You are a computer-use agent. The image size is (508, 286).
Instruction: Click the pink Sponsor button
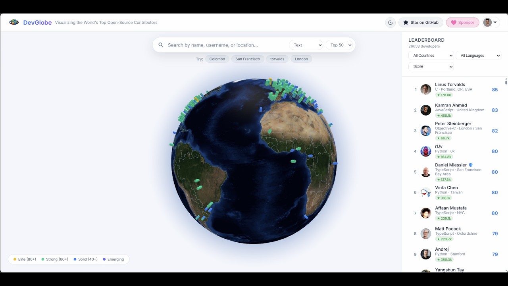[x=462, y=23]
